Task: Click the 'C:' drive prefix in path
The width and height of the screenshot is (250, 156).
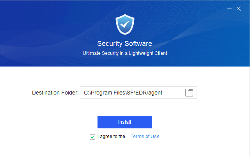Action: [86, 93]
